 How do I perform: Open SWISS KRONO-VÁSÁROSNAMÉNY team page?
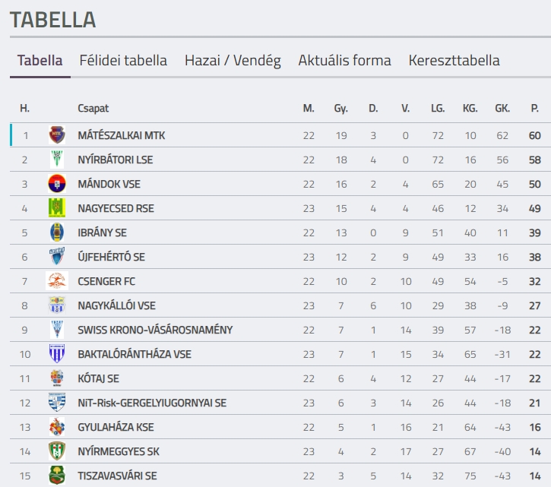155,330
